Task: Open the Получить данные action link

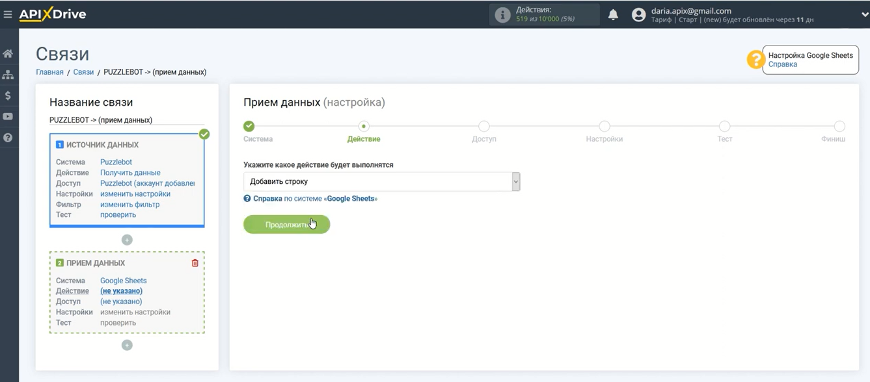Action: pyautogui.click(x=130, y=173)
